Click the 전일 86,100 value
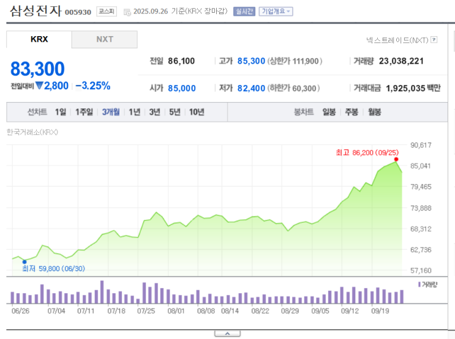 pos(181,61)
